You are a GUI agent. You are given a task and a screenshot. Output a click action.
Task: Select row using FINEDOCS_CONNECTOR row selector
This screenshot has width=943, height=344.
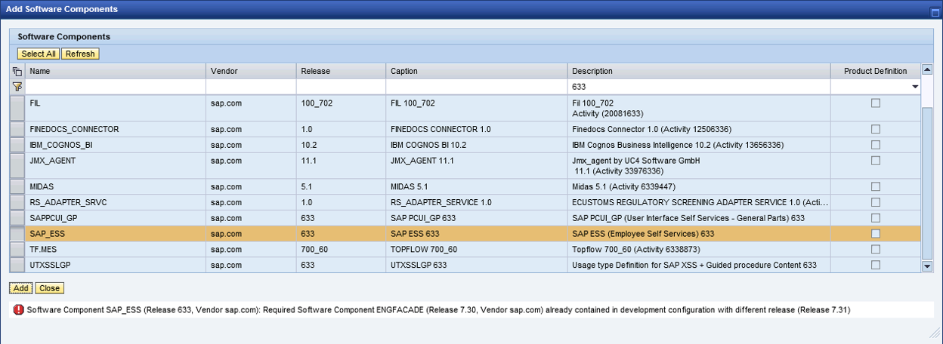(x=17, y=129)
